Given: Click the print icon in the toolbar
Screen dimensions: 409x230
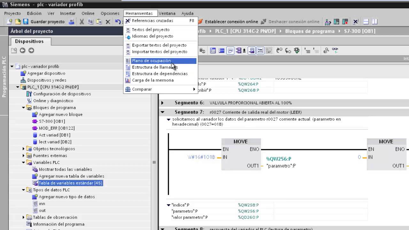Looking at the screenshot, I should tap(72, 22).
